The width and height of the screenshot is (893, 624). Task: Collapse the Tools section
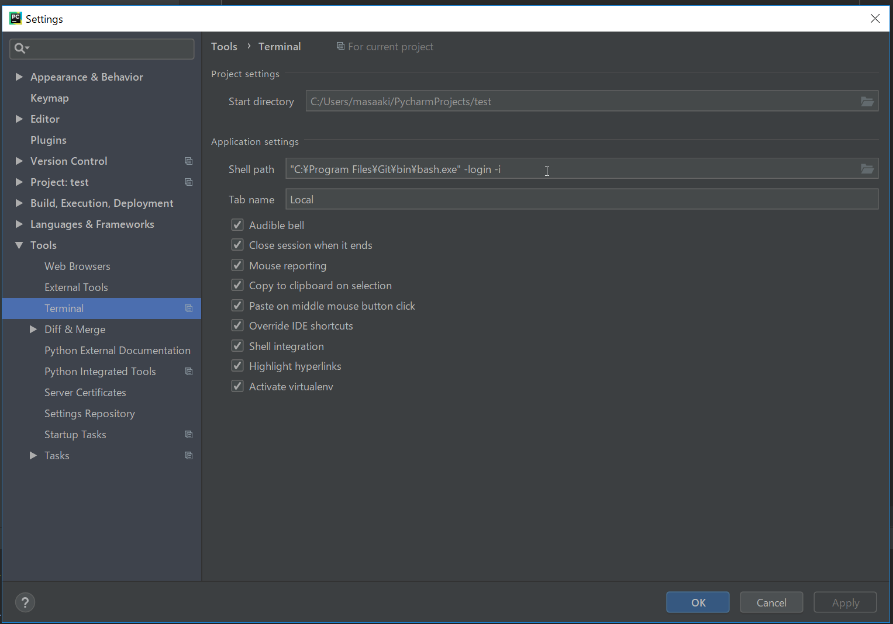pos(19,245)
